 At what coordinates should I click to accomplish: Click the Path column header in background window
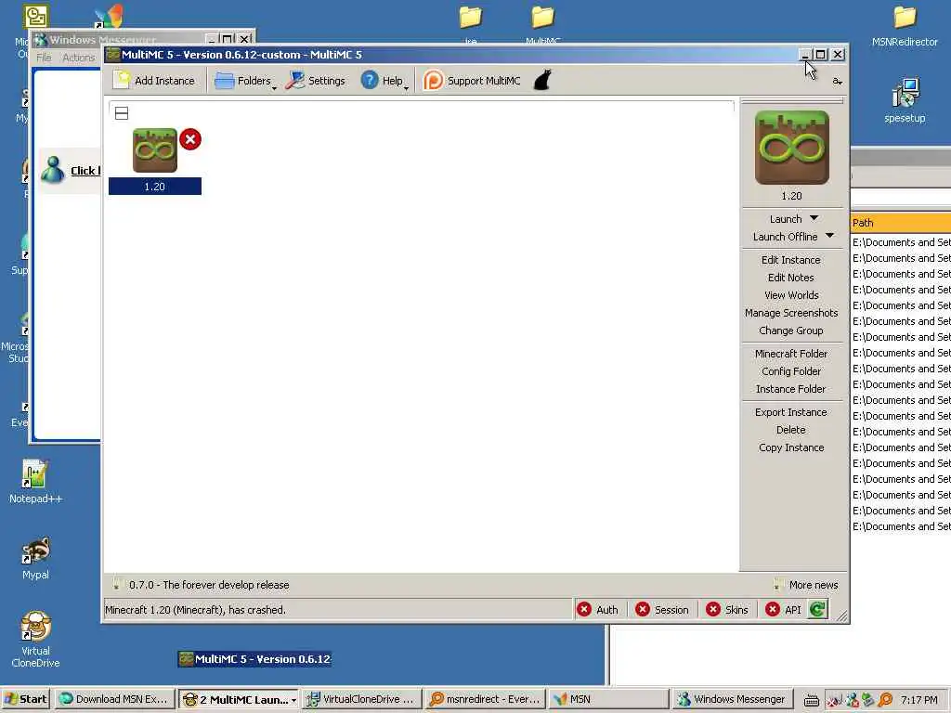901,223
